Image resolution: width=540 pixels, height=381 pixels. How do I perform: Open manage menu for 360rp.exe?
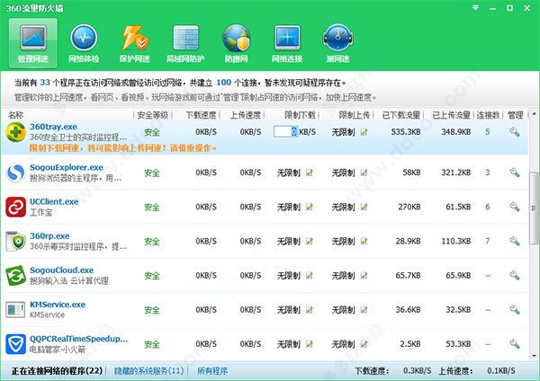pos(515,241)
